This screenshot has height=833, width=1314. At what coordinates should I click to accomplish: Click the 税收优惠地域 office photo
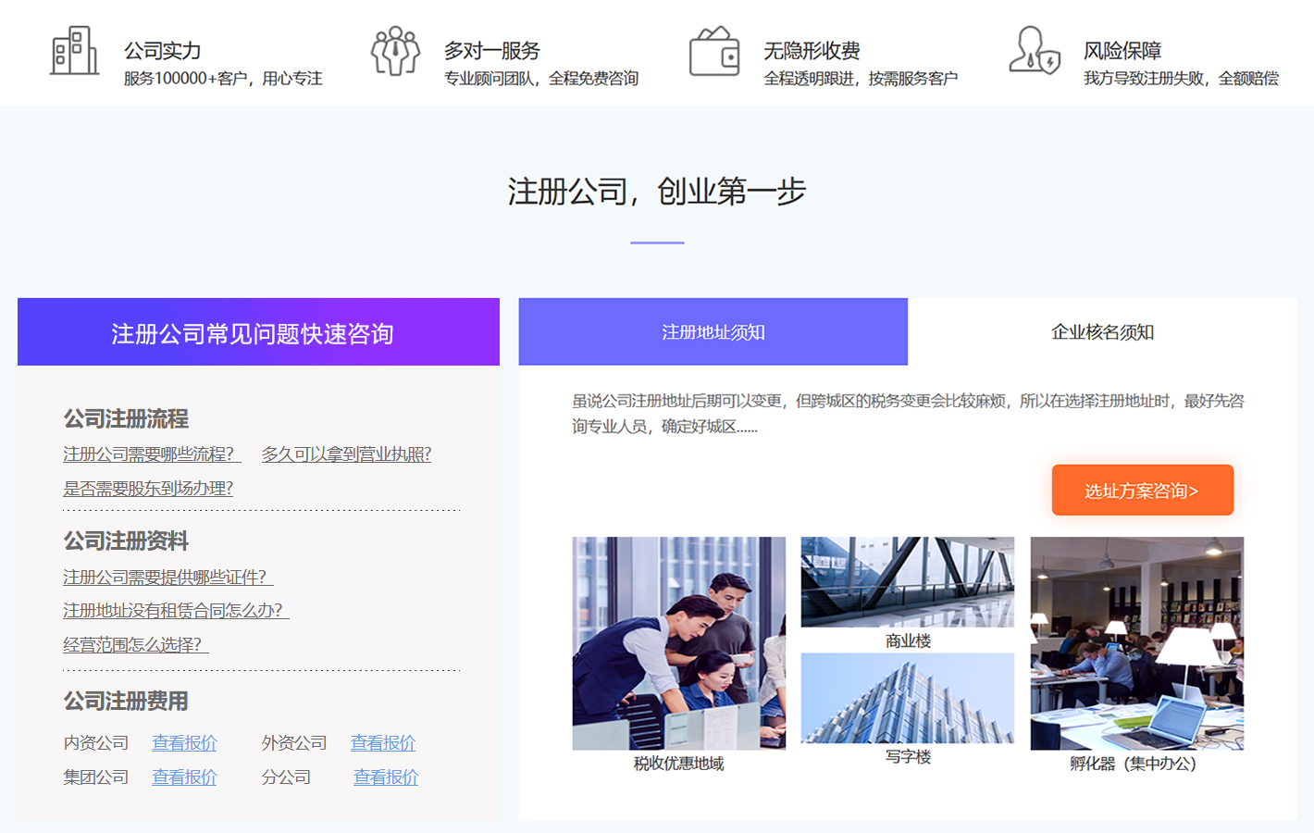pos(678,643)
